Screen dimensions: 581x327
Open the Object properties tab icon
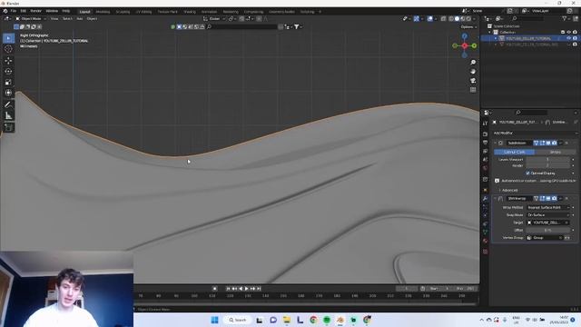pyautogui.click(x=486, y=190)
